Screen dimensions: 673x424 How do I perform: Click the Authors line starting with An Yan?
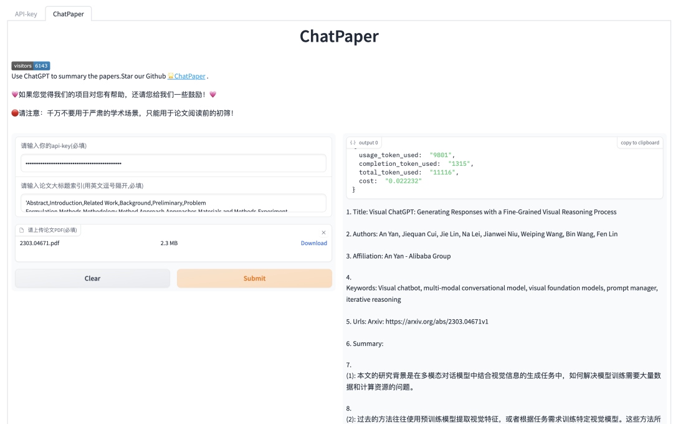pos(482,234)
